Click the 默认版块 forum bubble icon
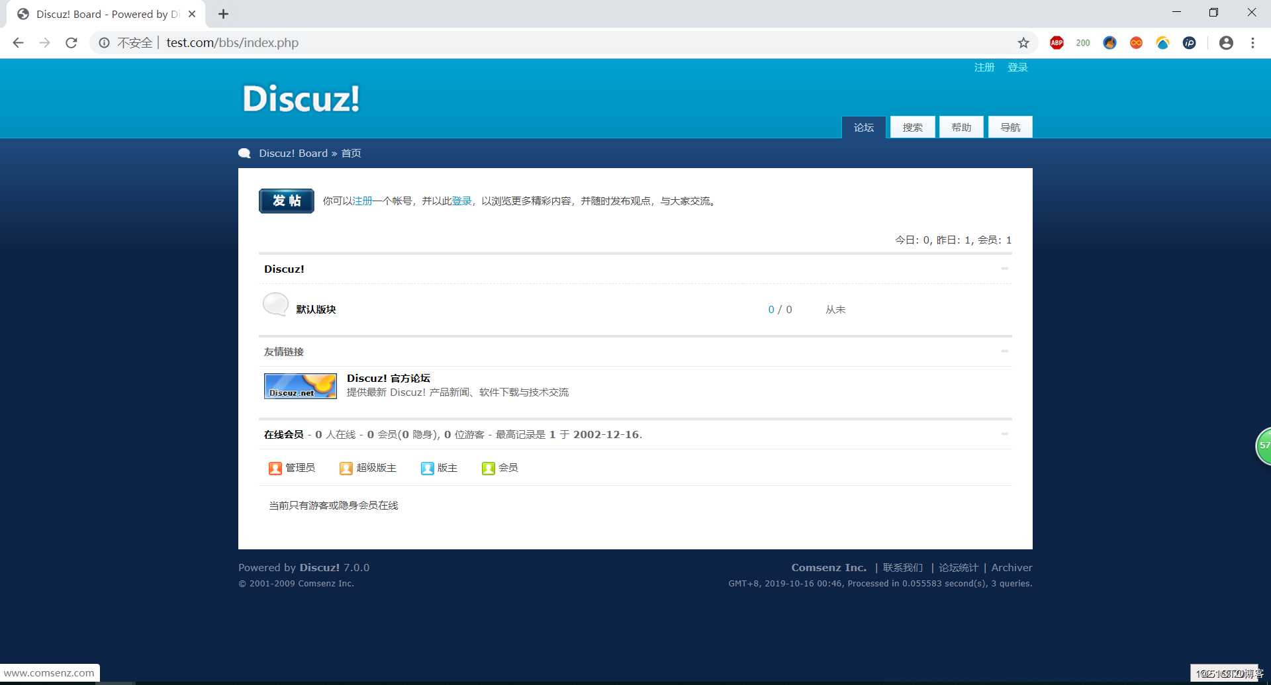The image size is (1271, 685). 275,304
